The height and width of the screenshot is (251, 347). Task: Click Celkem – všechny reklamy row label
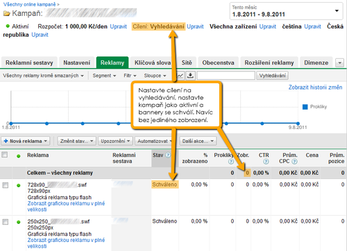click(60, 173)
